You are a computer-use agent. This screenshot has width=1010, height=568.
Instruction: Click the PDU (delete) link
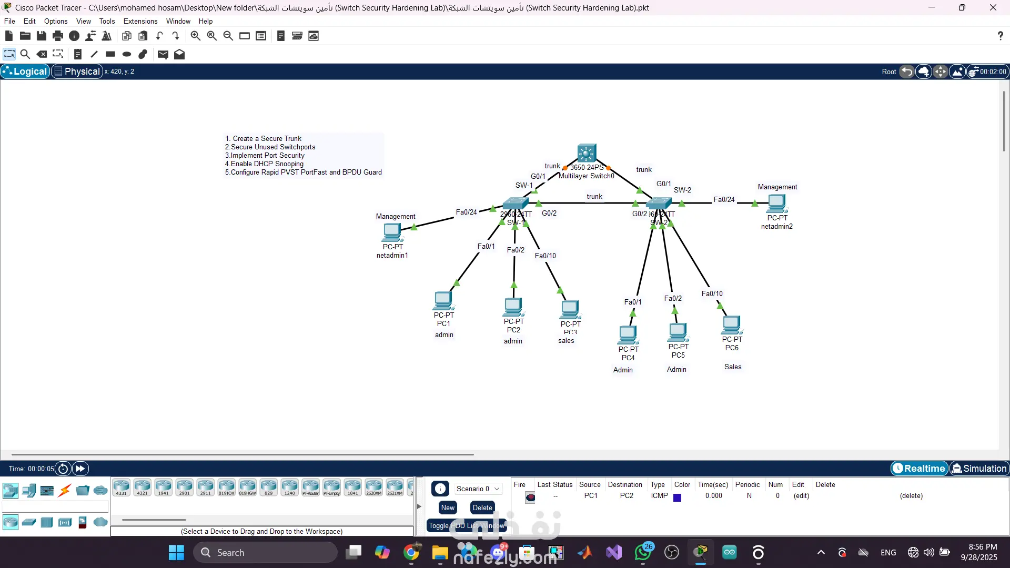[x=911, y=496]
